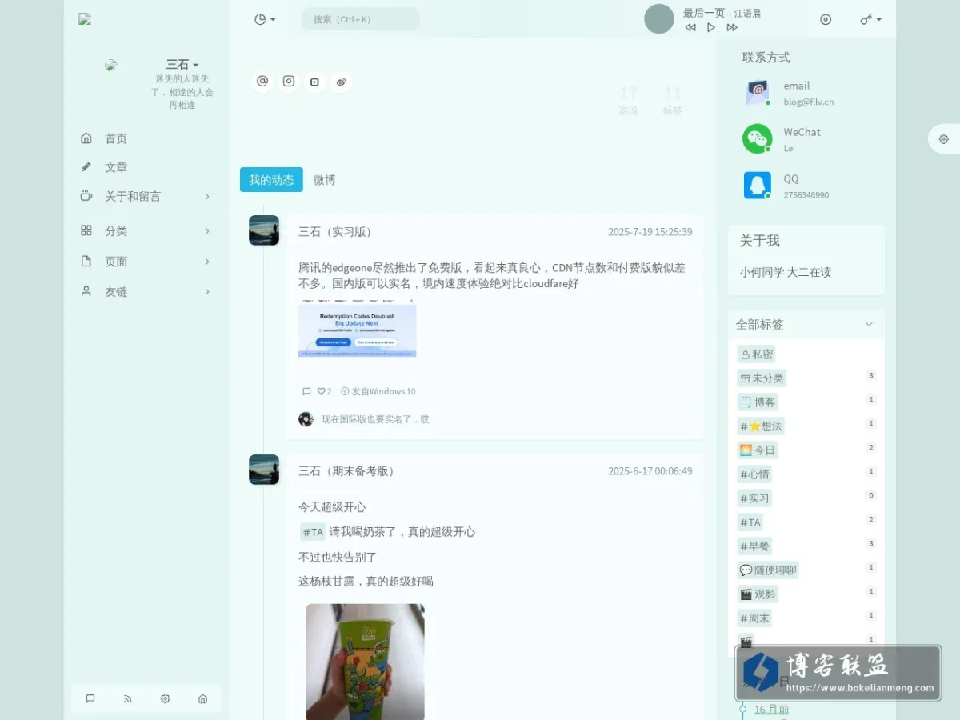The width and height of the screenshot is (960, 720).
Task: Click the site logo at top left
Action: 85,19
